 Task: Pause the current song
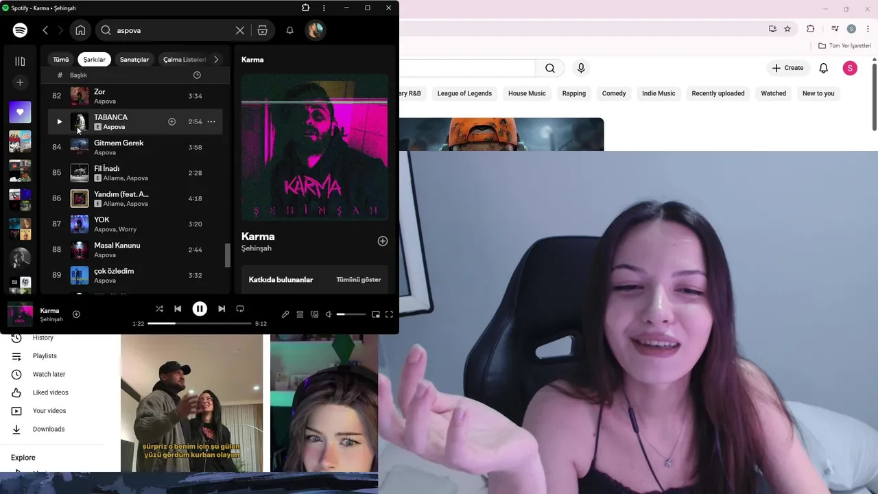tap(200, 309)
